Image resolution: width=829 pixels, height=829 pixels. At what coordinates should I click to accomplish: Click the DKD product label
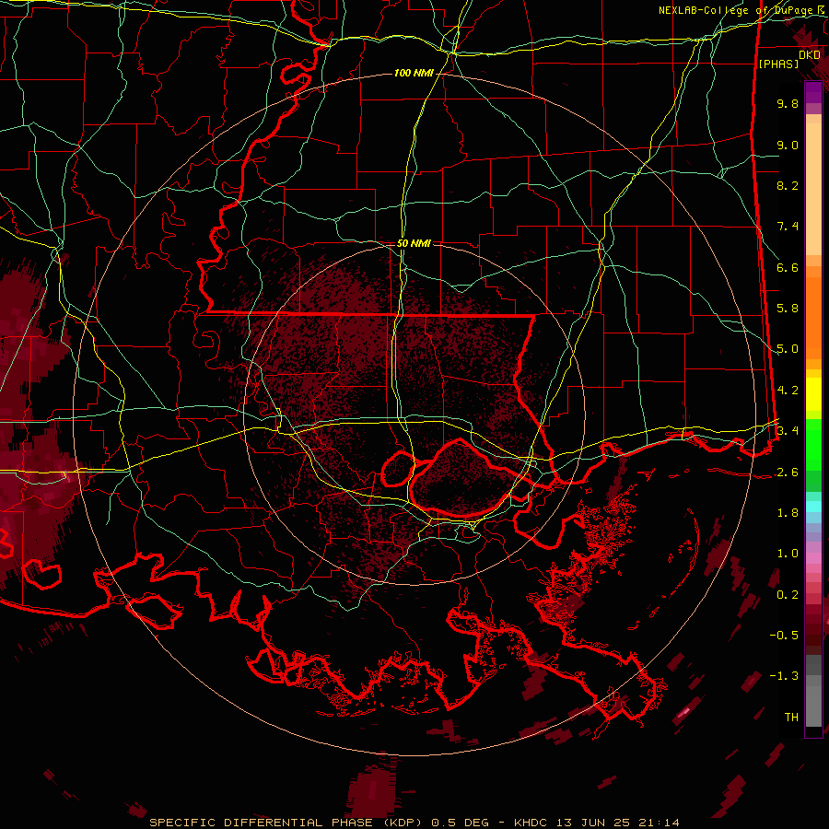[x=810, y=55]
